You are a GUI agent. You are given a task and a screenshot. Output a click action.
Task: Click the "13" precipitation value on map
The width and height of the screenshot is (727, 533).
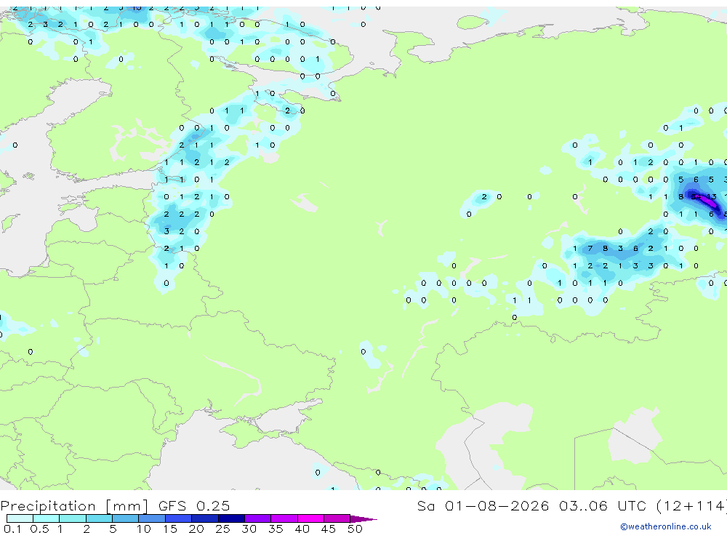click(711, 196)
